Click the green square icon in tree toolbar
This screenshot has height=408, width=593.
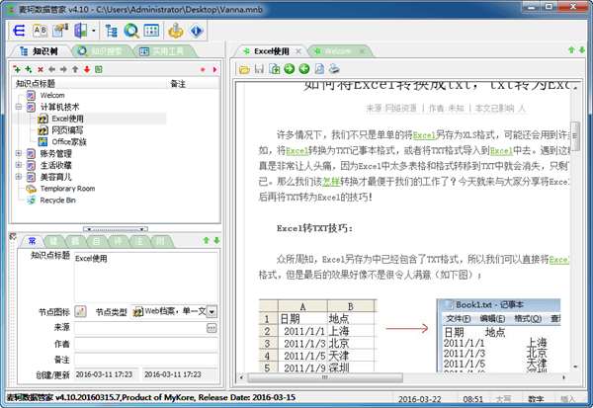[98, 69]
